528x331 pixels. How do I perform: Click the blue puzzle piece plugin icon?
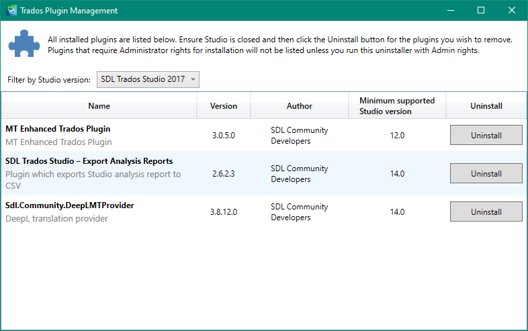(x=24, y=44)
